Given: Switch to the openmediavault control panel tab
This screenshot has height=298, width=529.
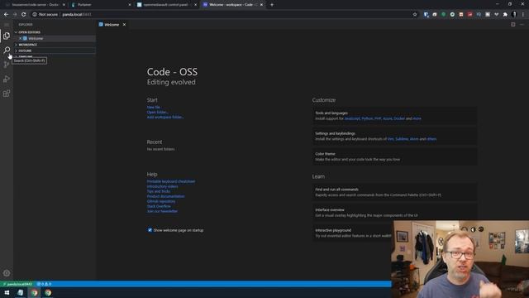Looking at the screenshot, I should (x=167, y=5).
